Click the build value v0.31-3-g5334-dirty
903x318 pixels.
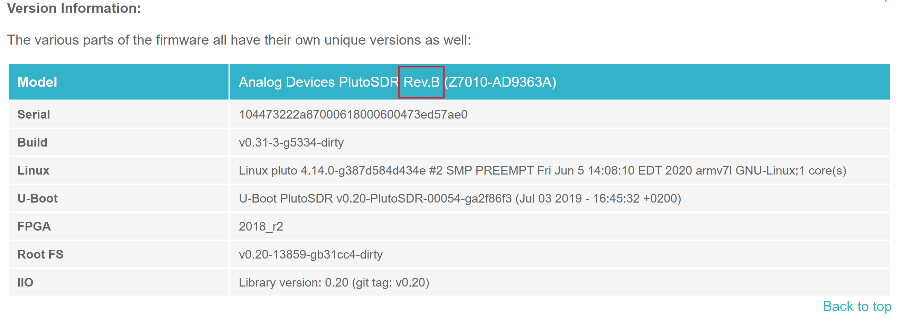pos(291,142)
